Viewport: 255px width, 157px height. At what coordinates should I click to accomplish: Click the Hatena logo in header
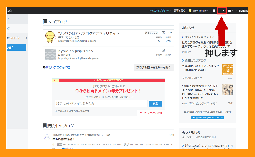click(242, 11)
